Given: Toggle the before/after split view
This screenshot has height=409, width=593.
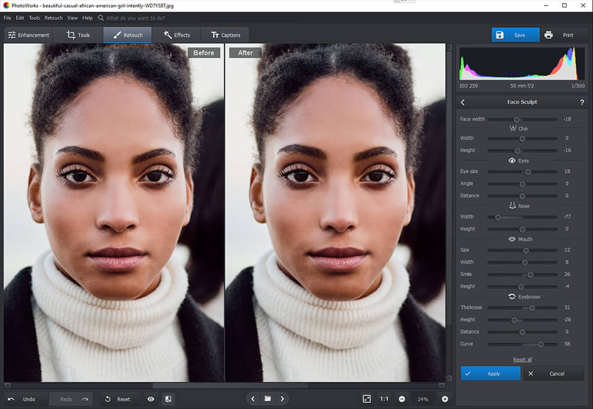Looking at the screenshot, I should (x=168, y=399).
